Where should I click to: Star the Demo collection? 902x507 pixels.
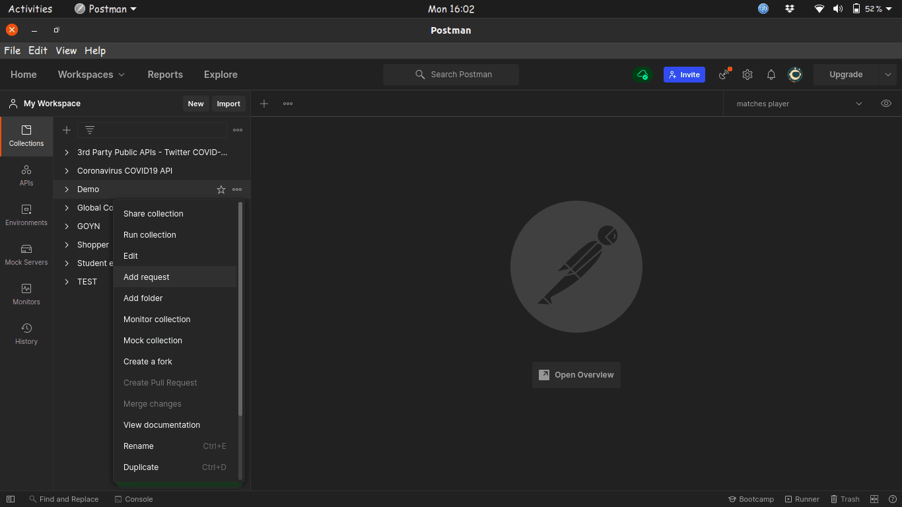(221, 189)
